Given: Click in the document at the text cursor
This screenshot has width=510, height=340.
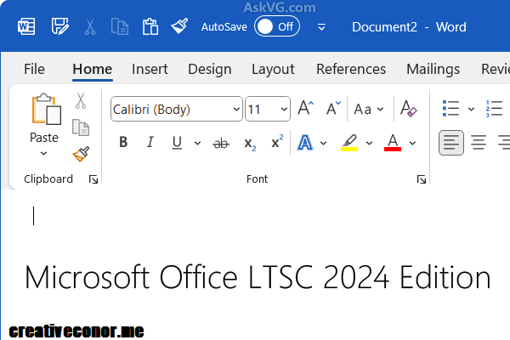Looking at the screenshot, I should pos(33,216).
